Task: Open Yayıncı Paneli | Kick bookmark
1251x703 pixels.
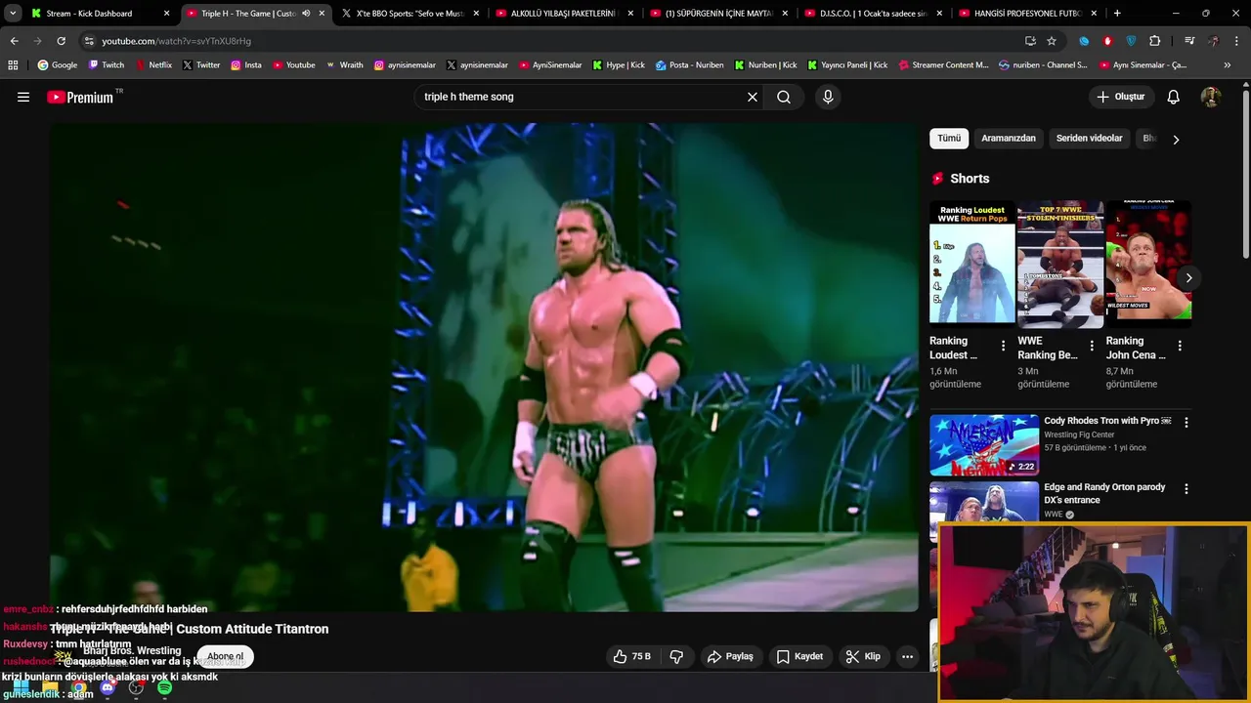Action: coord(847,65)
